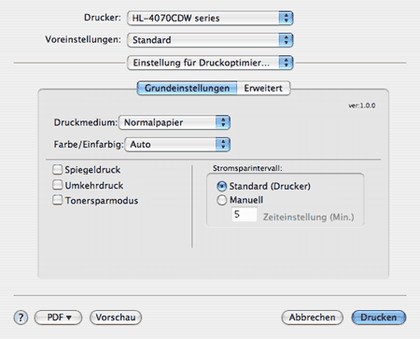Switch to the Erweitert tab
This screenshot has height=339, width=420.
pos(263,88)
